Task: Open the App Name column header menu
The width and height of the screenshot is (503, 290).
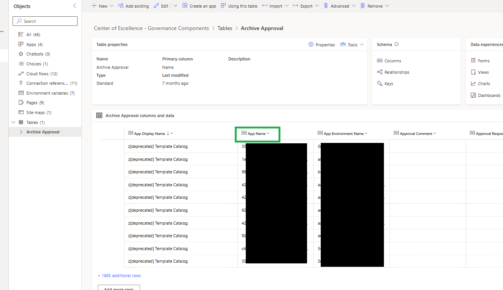Action: (257, 133)
